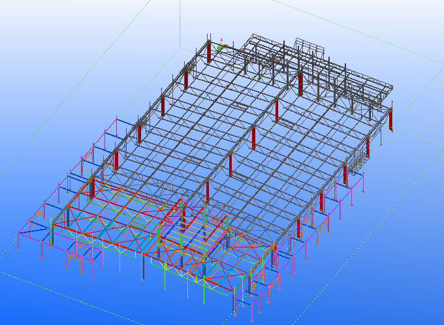Select the dark red column at far right edge
444x325 pixels.
[x=390, y=118]
